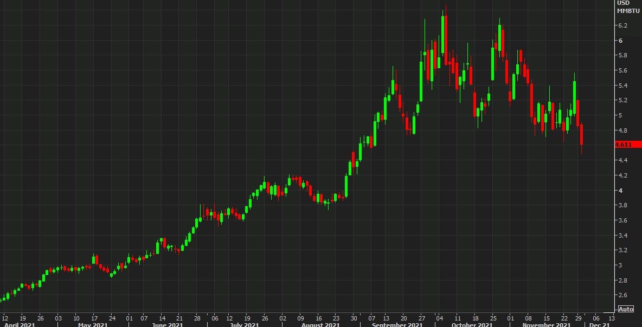Click the bold 4 price axis label
This screenshot has height=327, width=642.
621,191
